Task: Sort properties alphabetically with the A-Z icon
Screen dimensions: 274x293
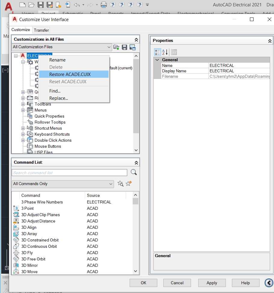Action: point(164,52)
